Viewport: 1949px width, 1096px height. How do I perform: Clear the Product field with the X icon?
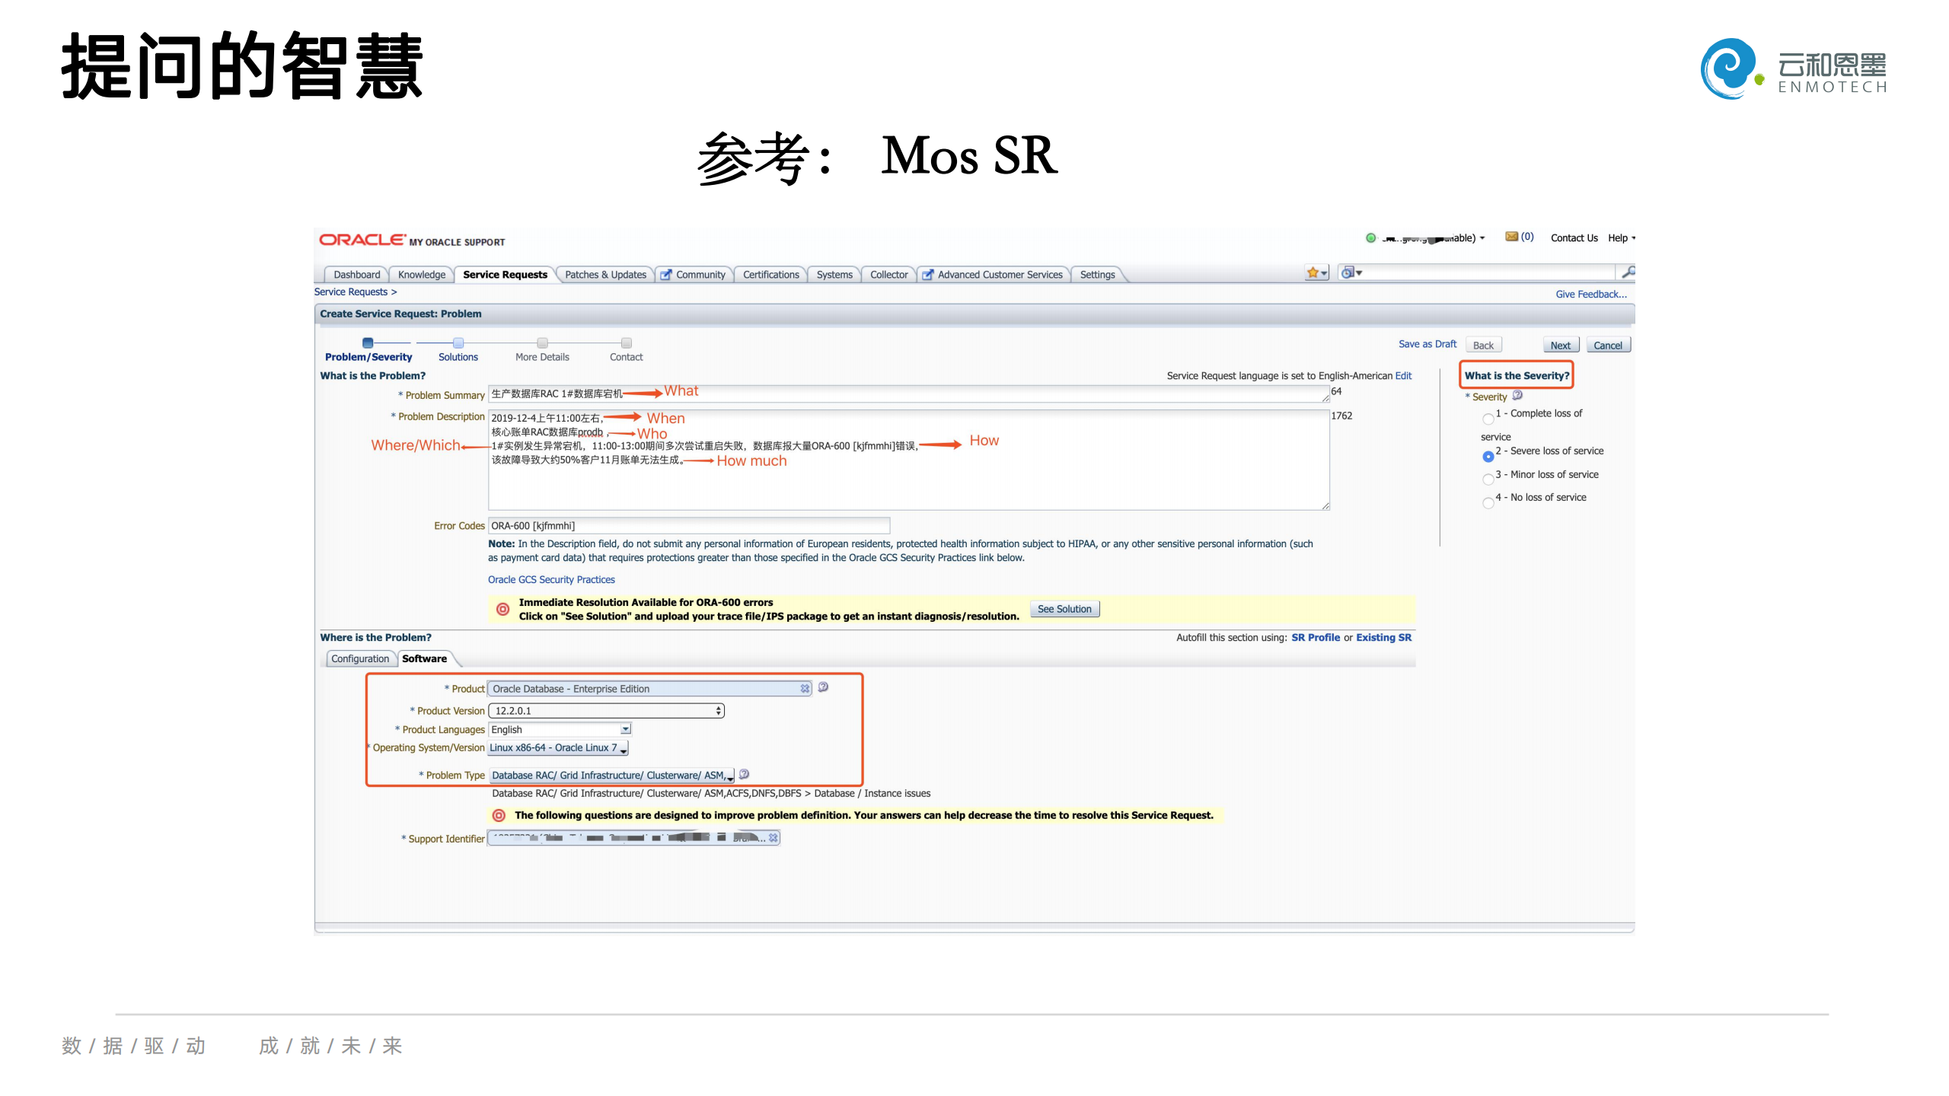click(804, 688)
